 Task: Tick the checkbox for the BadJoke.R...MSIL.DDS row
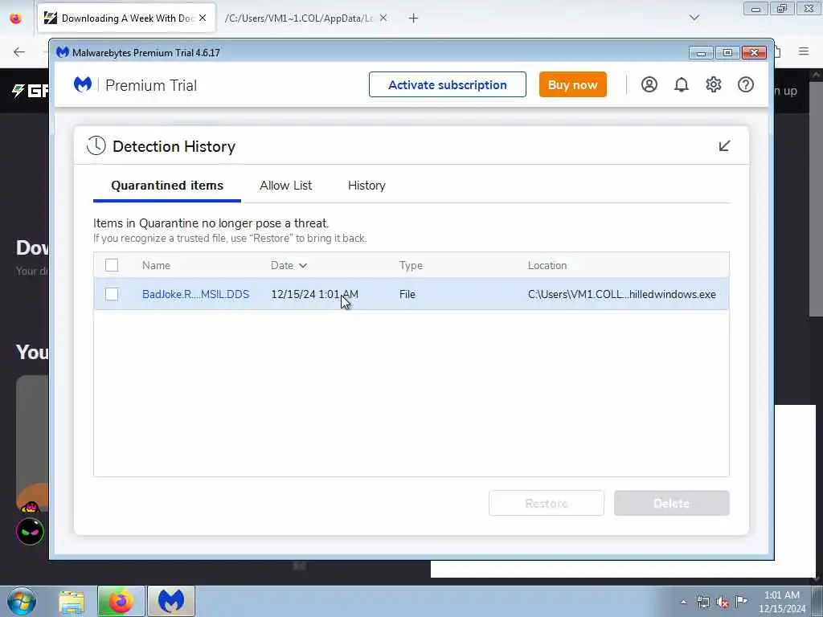click(x=111, y=294)
